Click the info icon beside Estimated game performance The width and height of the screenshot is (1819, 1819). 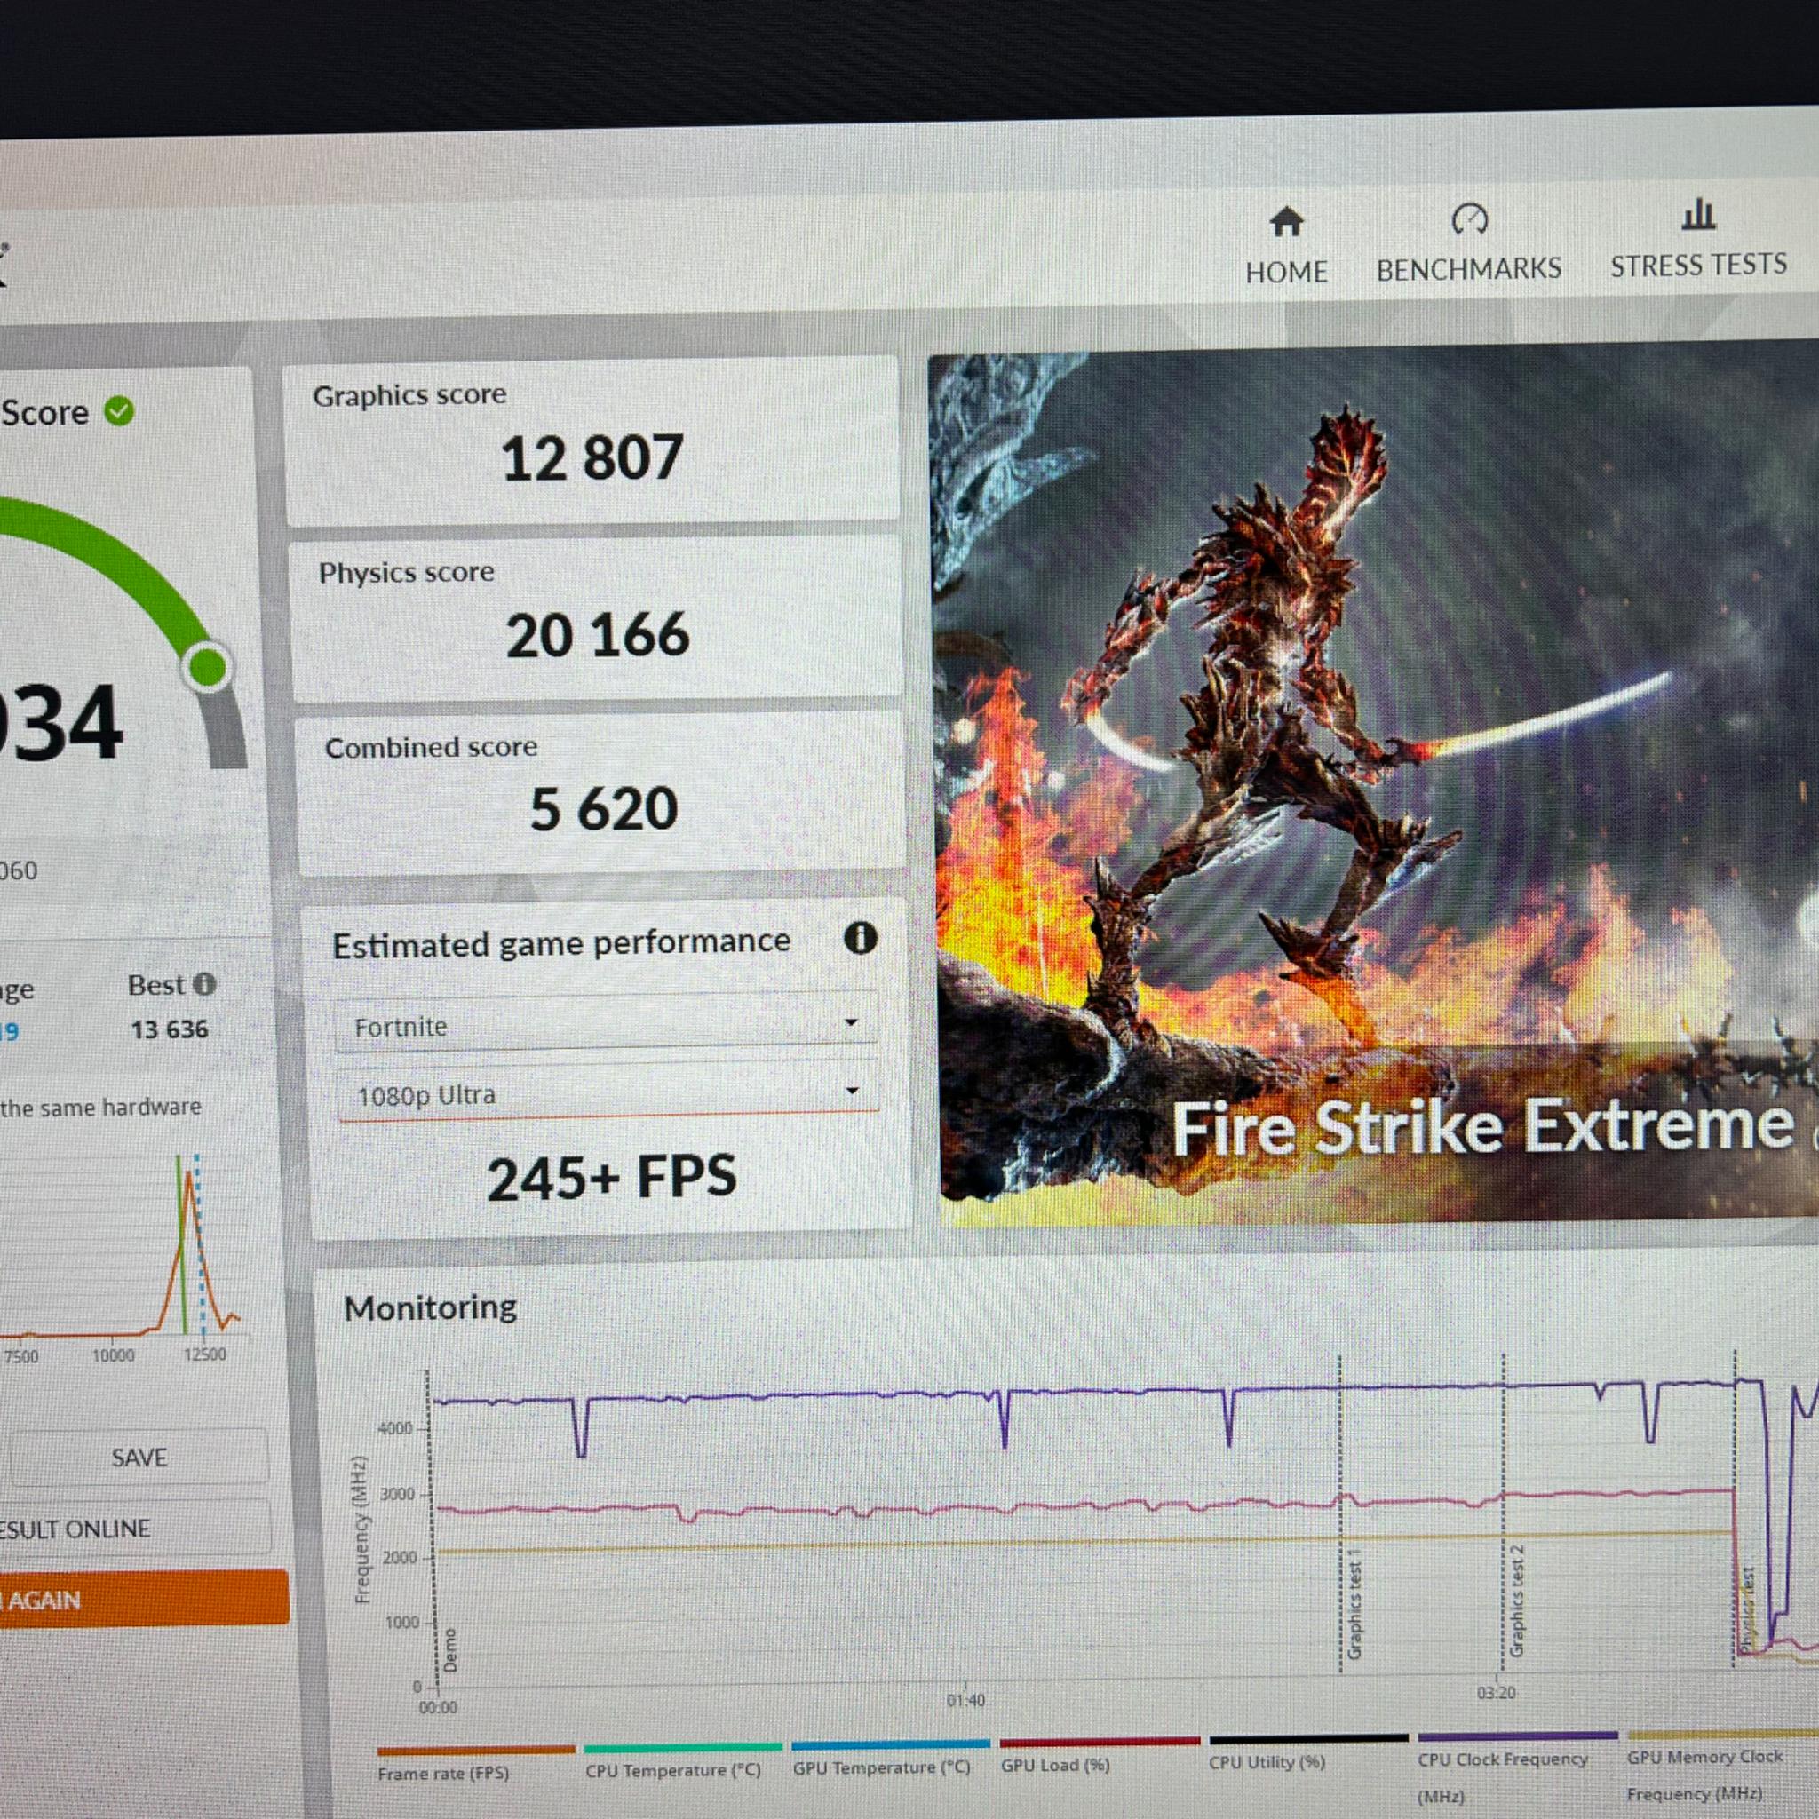pyautogui.click(x=860, y=938)
